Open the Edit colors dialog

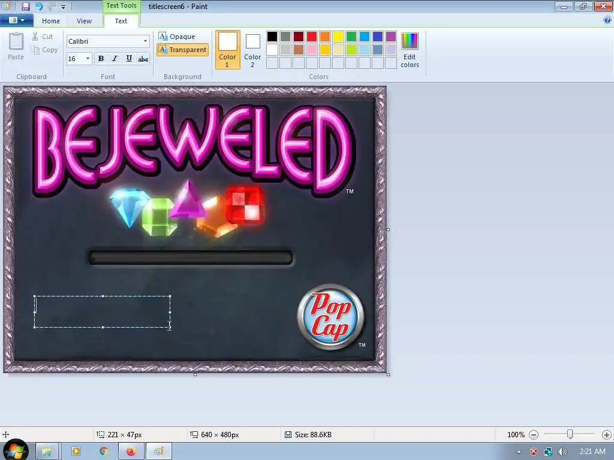pos(410,50)
